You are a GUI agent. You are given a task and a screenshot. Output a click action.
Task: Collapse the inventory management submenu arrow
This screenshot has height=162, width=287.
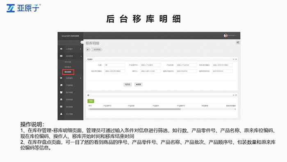pos(81,56)
